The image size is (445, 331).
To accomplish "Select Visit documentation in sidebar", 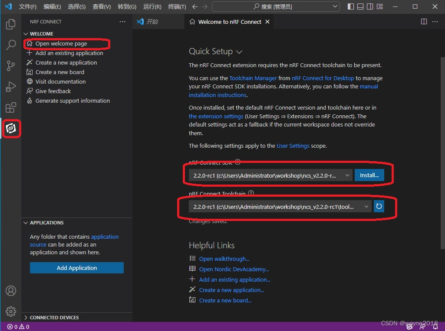I will [60, 81].
